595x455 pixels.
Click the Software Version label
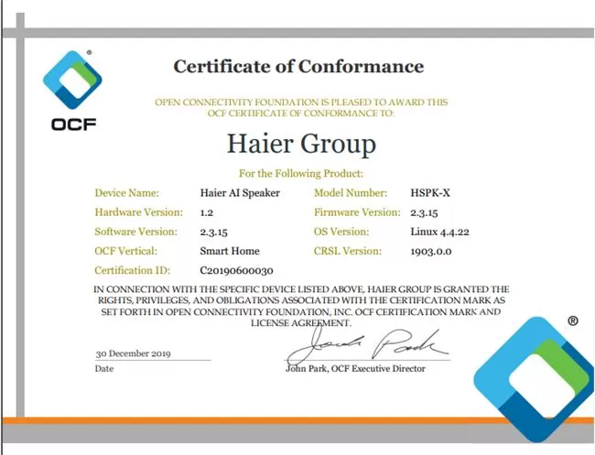(135, 232)
